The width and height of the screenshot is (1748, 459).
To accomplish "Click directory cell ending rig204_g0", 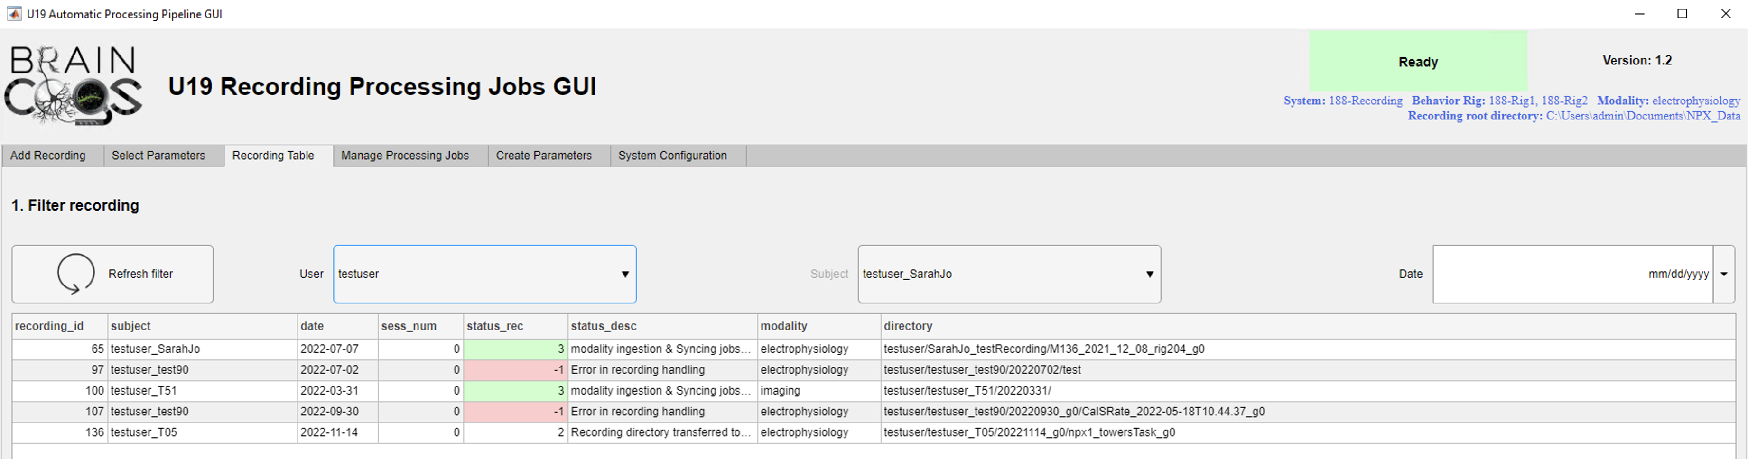I will coord(1308,349).
